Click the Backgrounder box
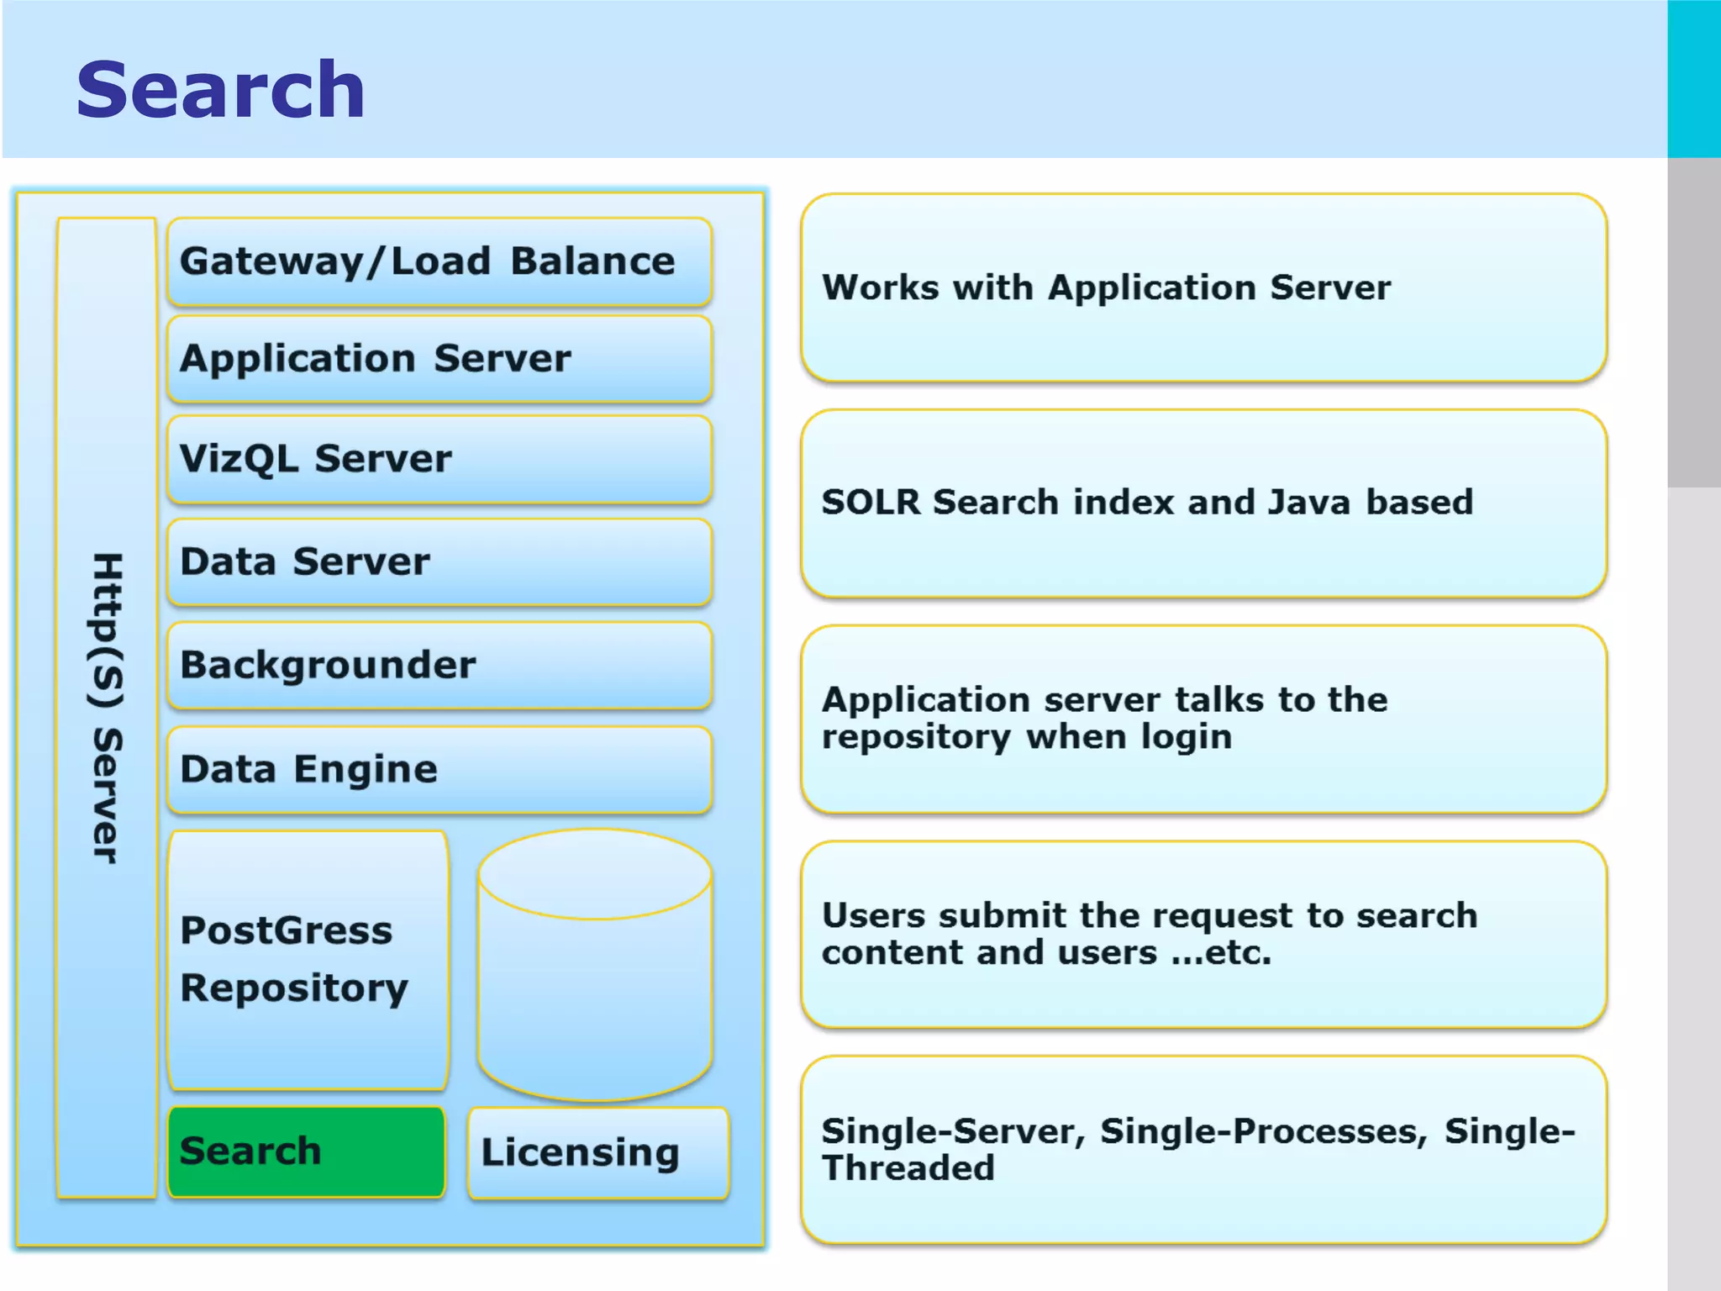Screen dimensions: 1721x1291 (x=439, y=665)
